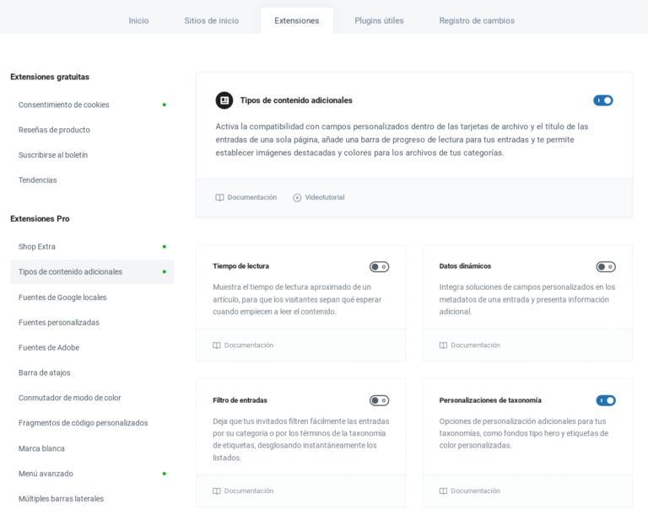Click the Extensiones Pro heading

click(40, 219)
